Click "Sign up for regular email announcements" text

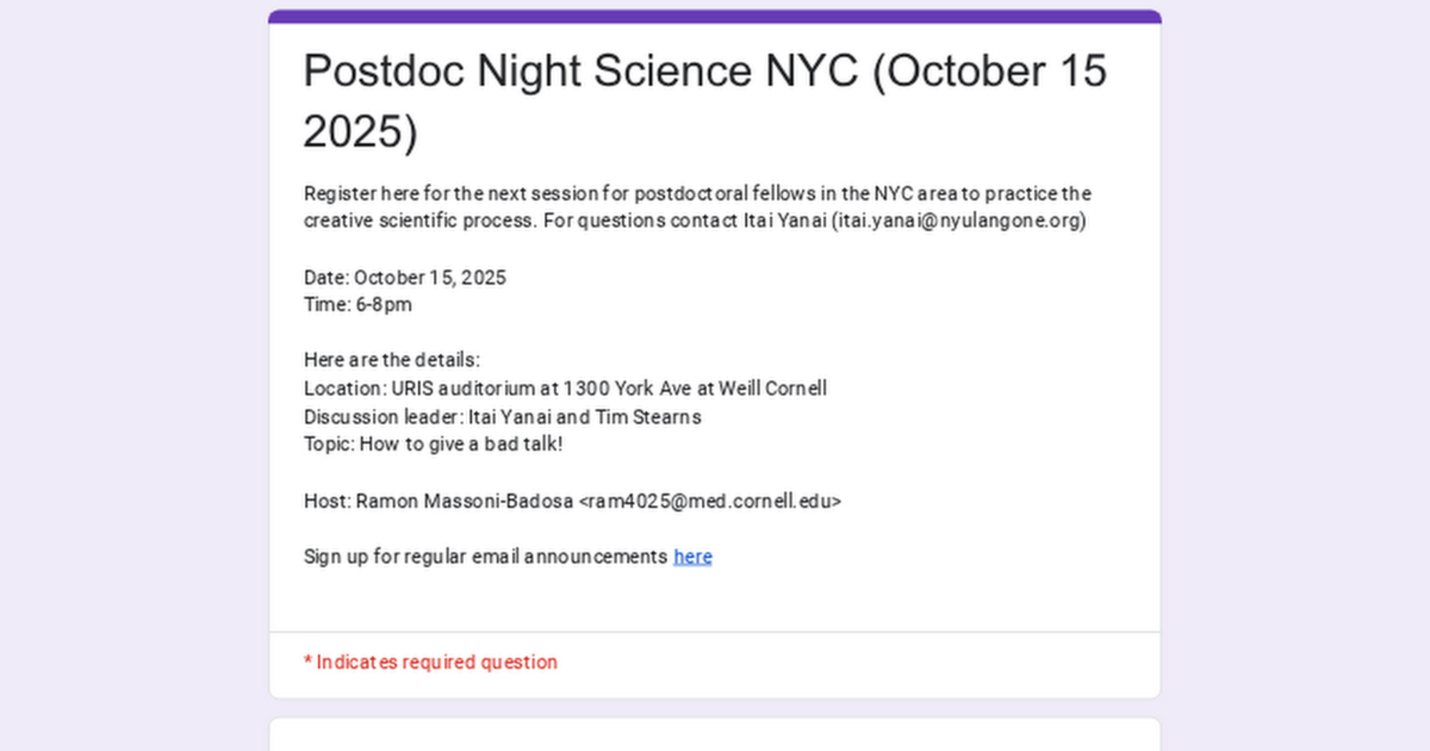pyautogui.click(x=485, y=556)
